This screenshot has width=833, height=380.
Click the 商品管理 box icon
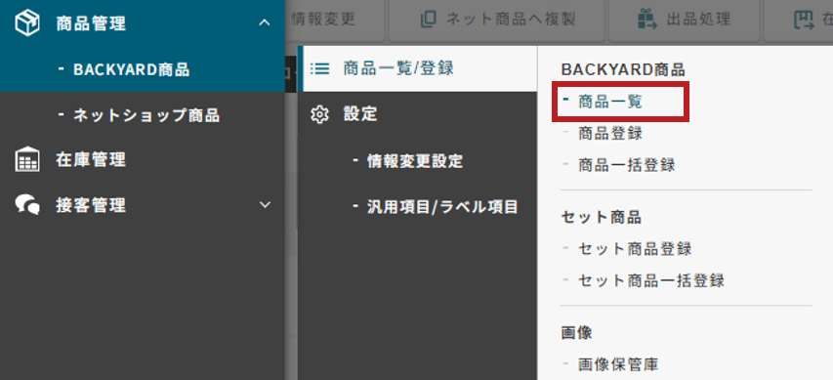[27, 23]
